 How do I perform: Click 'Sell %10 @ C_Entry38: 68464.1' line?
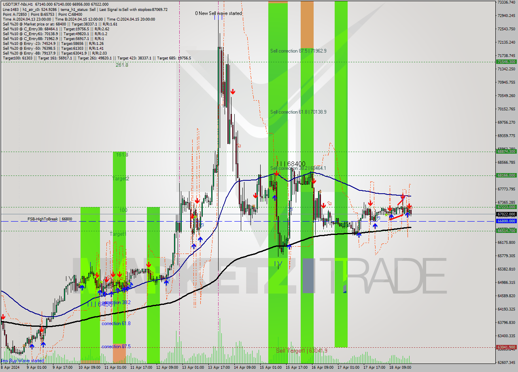[56, 29]
